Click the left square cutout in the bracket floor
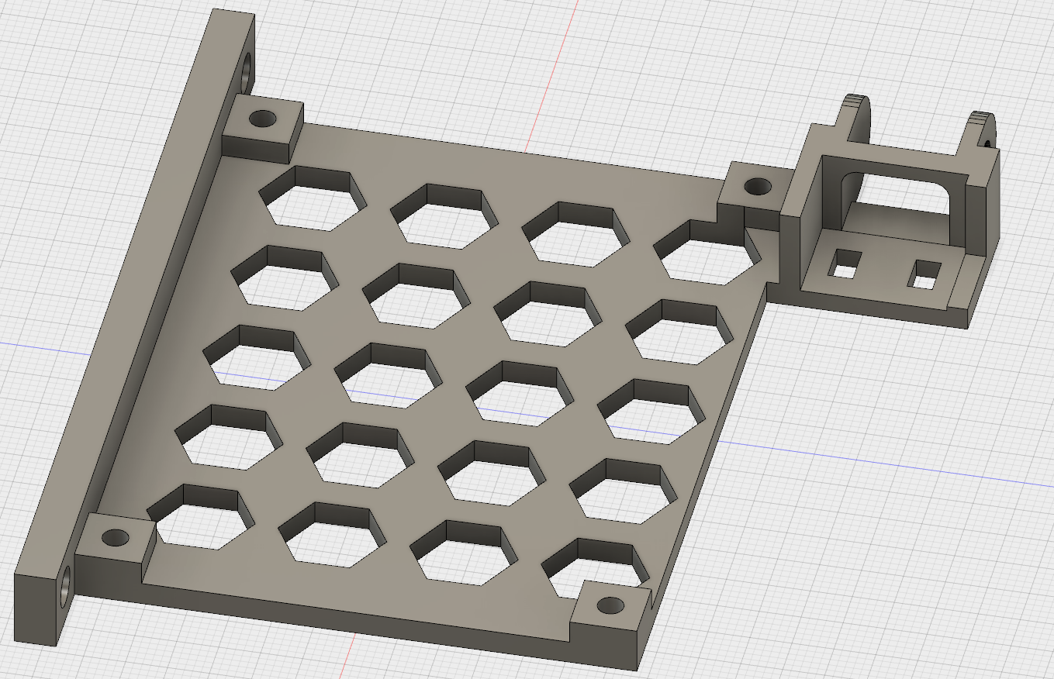Screen dimensions: 1054x679 843,264
